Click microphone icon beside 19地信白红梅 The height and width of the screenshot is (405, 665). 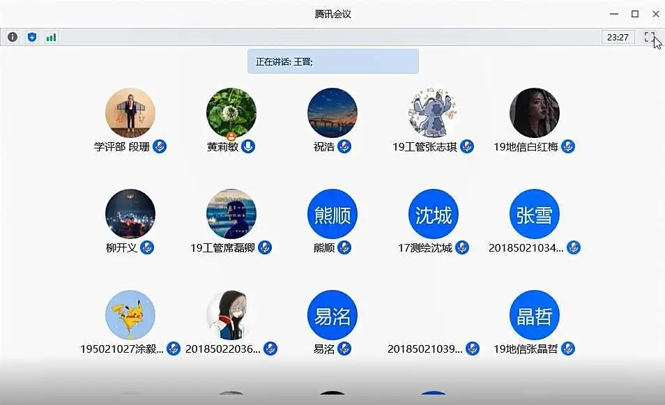click(x=568, y=146)
